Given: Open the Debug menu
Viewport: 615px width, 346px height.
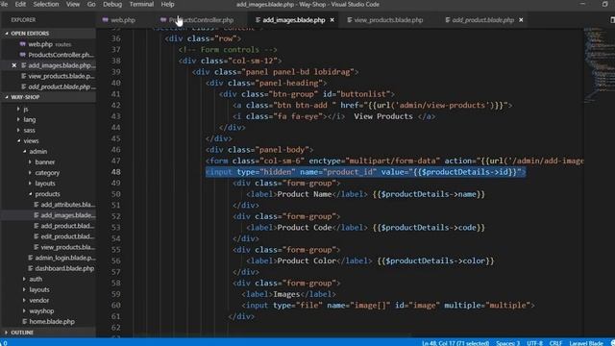Looking at the screenshot, I should tap(112, 4).
